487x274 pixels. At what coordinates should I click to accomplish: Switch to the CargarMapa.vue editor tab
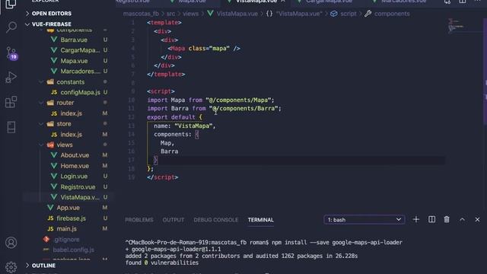tap(329, 2)
